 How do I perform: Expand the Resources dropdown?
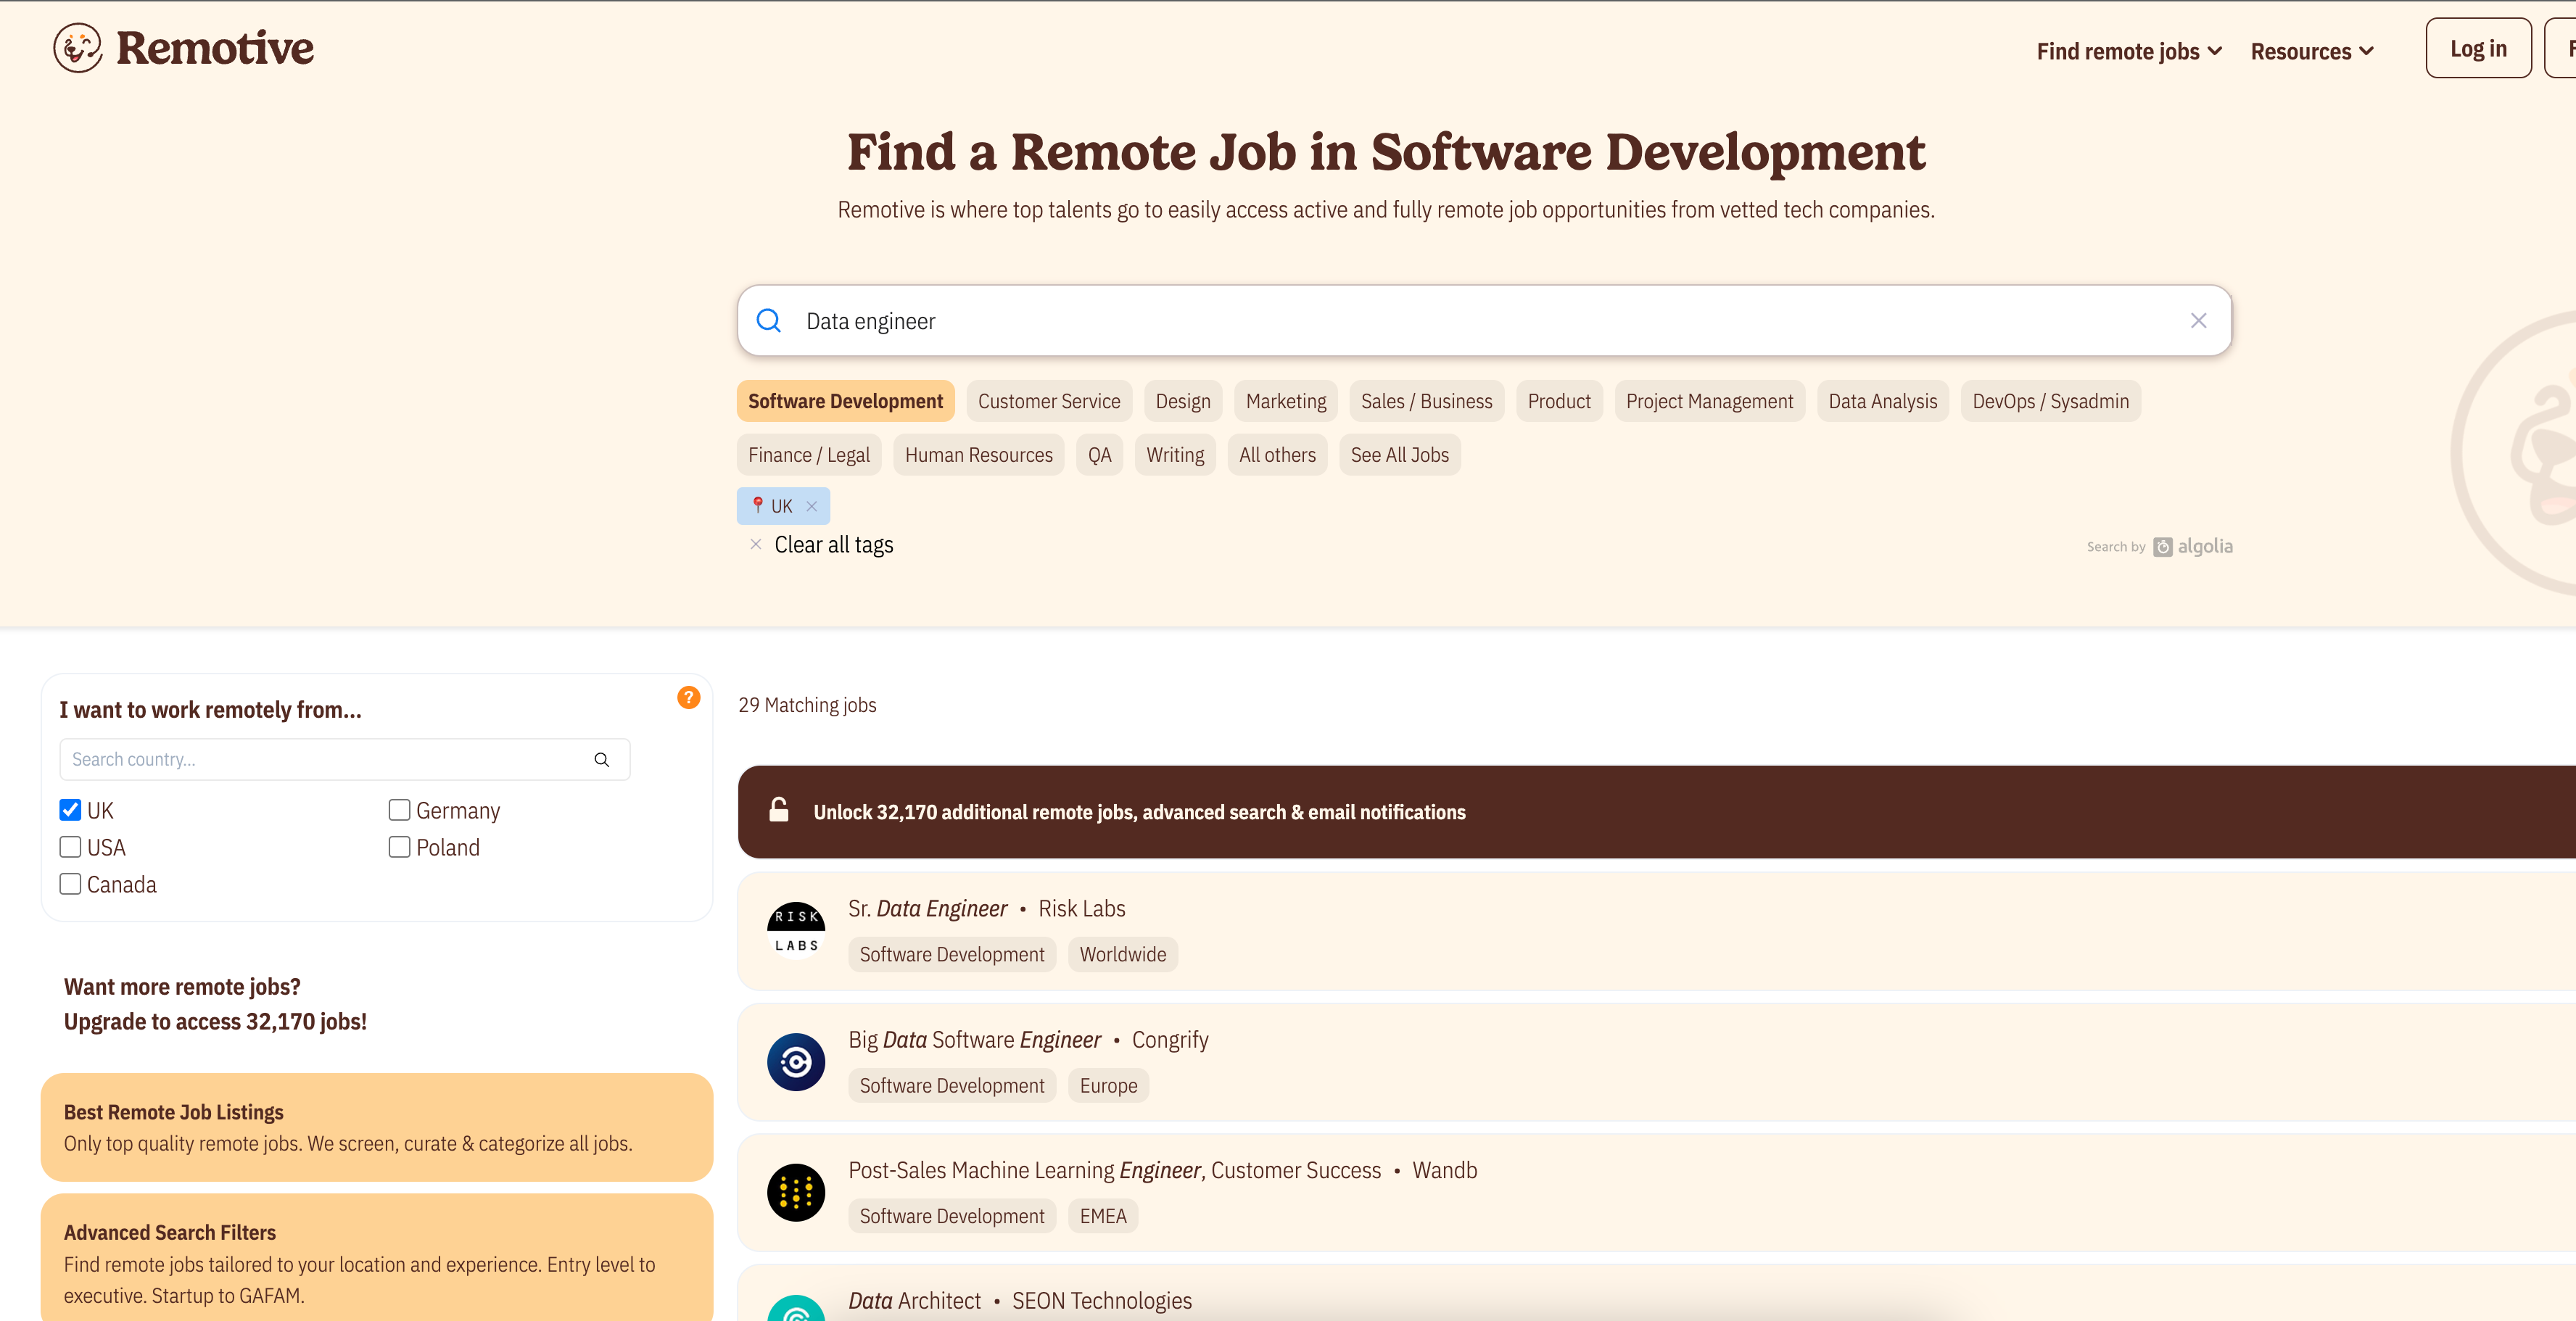(2312, 51)
